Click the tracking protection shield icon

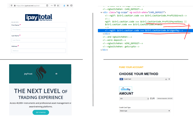(11, 5)
